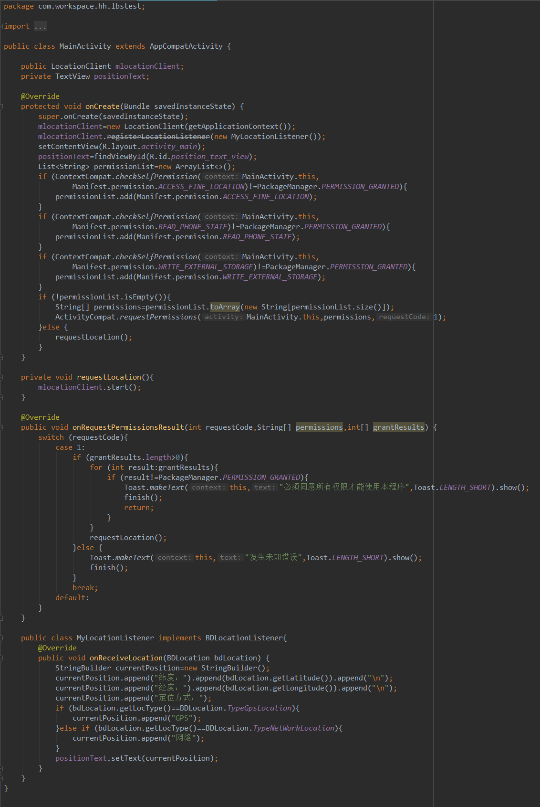Click the string 定位方式
Image resolution: width=540 pixels, height=807 pixels.
coord(179,698)
